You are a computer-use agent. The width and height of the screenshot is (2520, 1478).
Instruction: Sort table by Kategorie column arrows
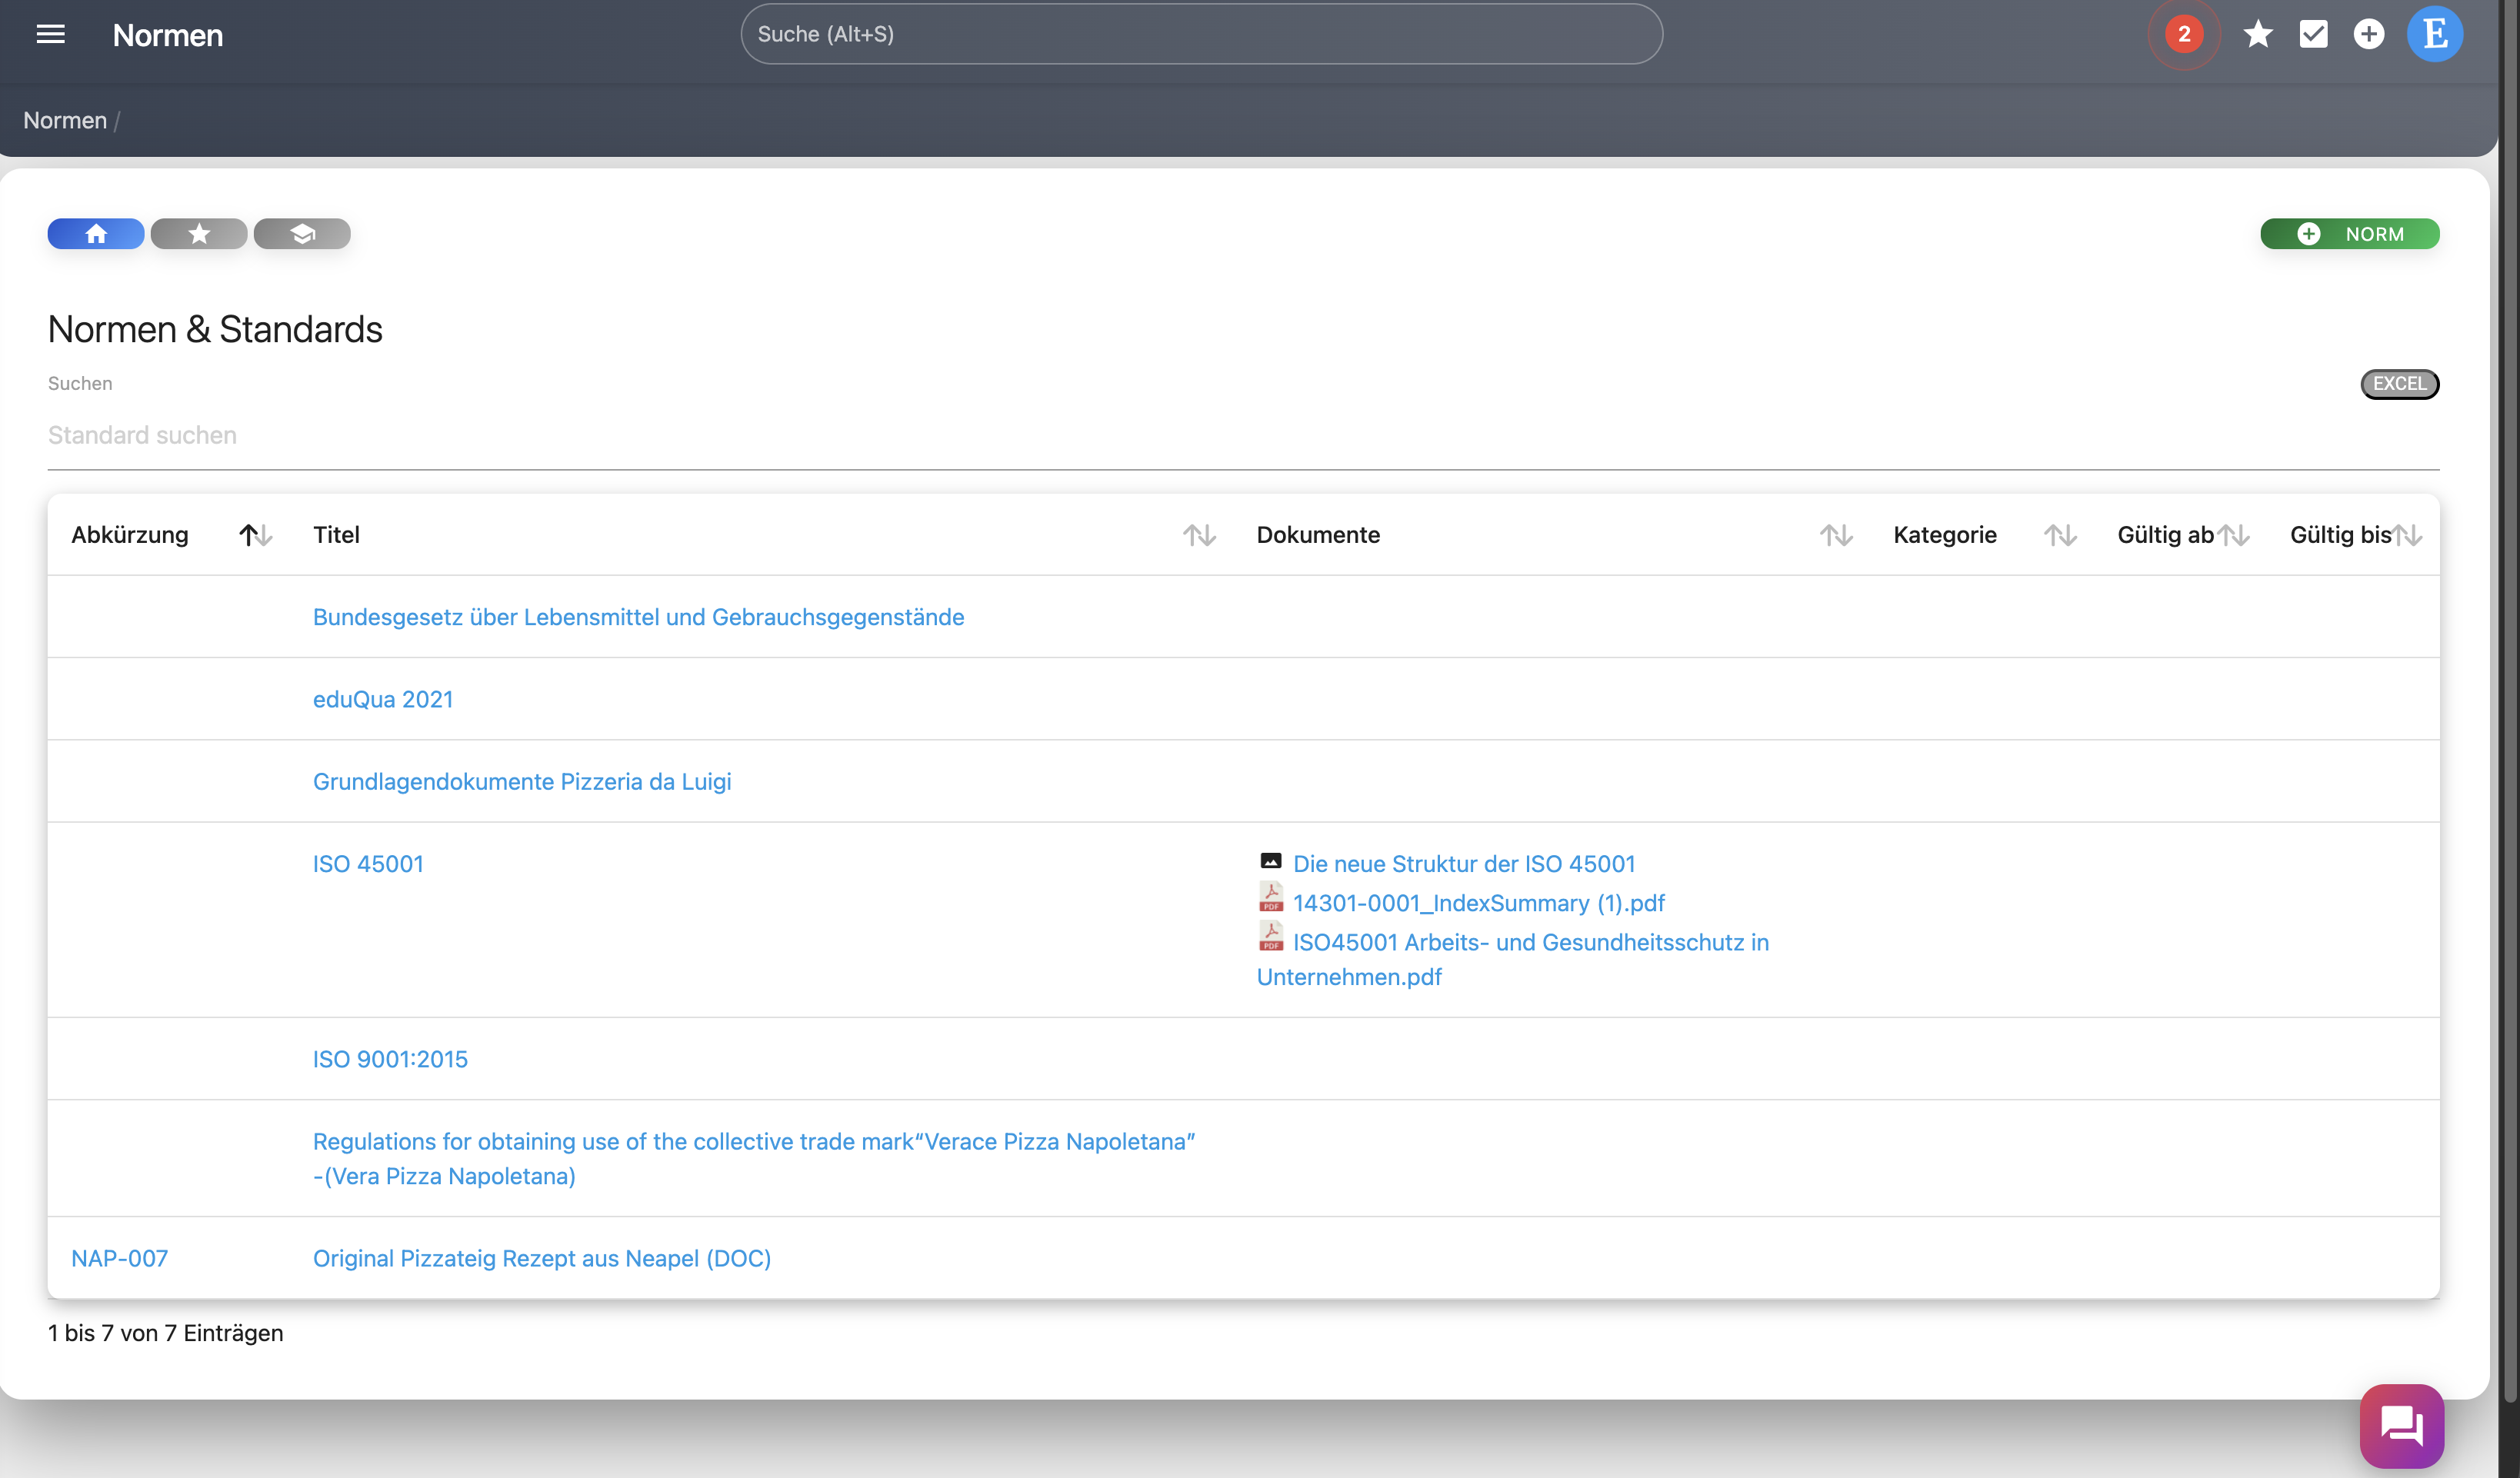pos(2059,535)
